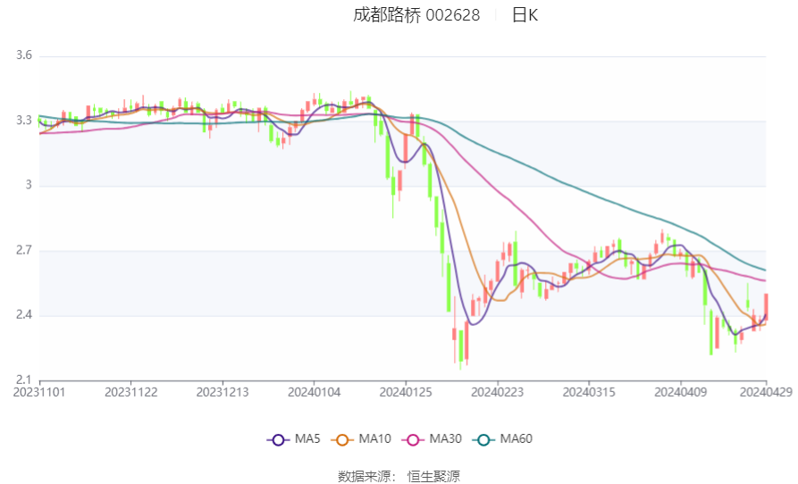The width and height of the screenshot is (798, 484).
Task: Select the 日K chart type label
Action: (525, 15)
